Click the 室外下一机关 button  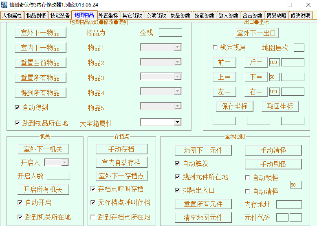(43, 149)
